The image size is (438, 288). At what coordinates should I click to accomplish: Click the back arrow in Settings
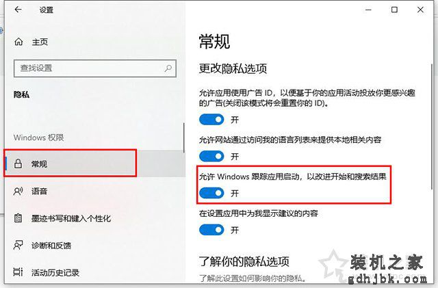(x=18, y=10)
